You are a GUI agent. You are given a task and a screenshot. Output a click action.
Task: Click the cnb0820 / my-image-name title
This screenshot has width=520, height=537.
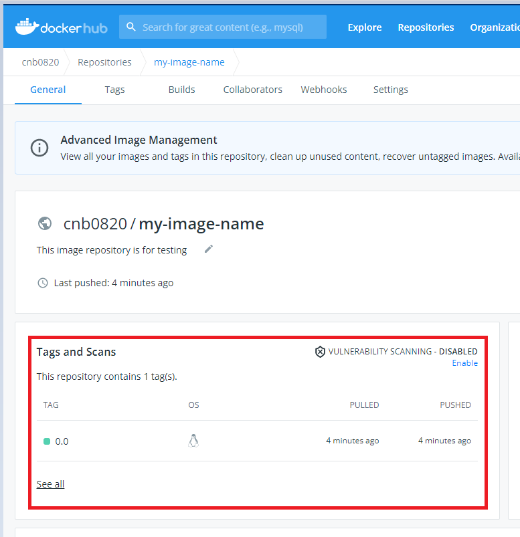(163, 223)
